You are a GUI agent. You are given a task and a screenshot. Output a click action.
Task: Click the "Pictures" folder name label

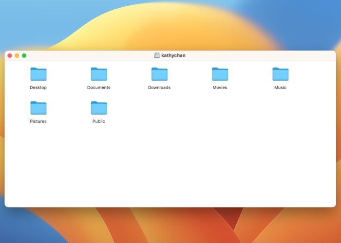(38, 121)
